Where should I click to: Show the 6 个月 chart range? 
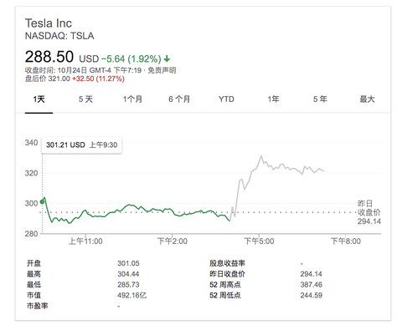[179, 99]
